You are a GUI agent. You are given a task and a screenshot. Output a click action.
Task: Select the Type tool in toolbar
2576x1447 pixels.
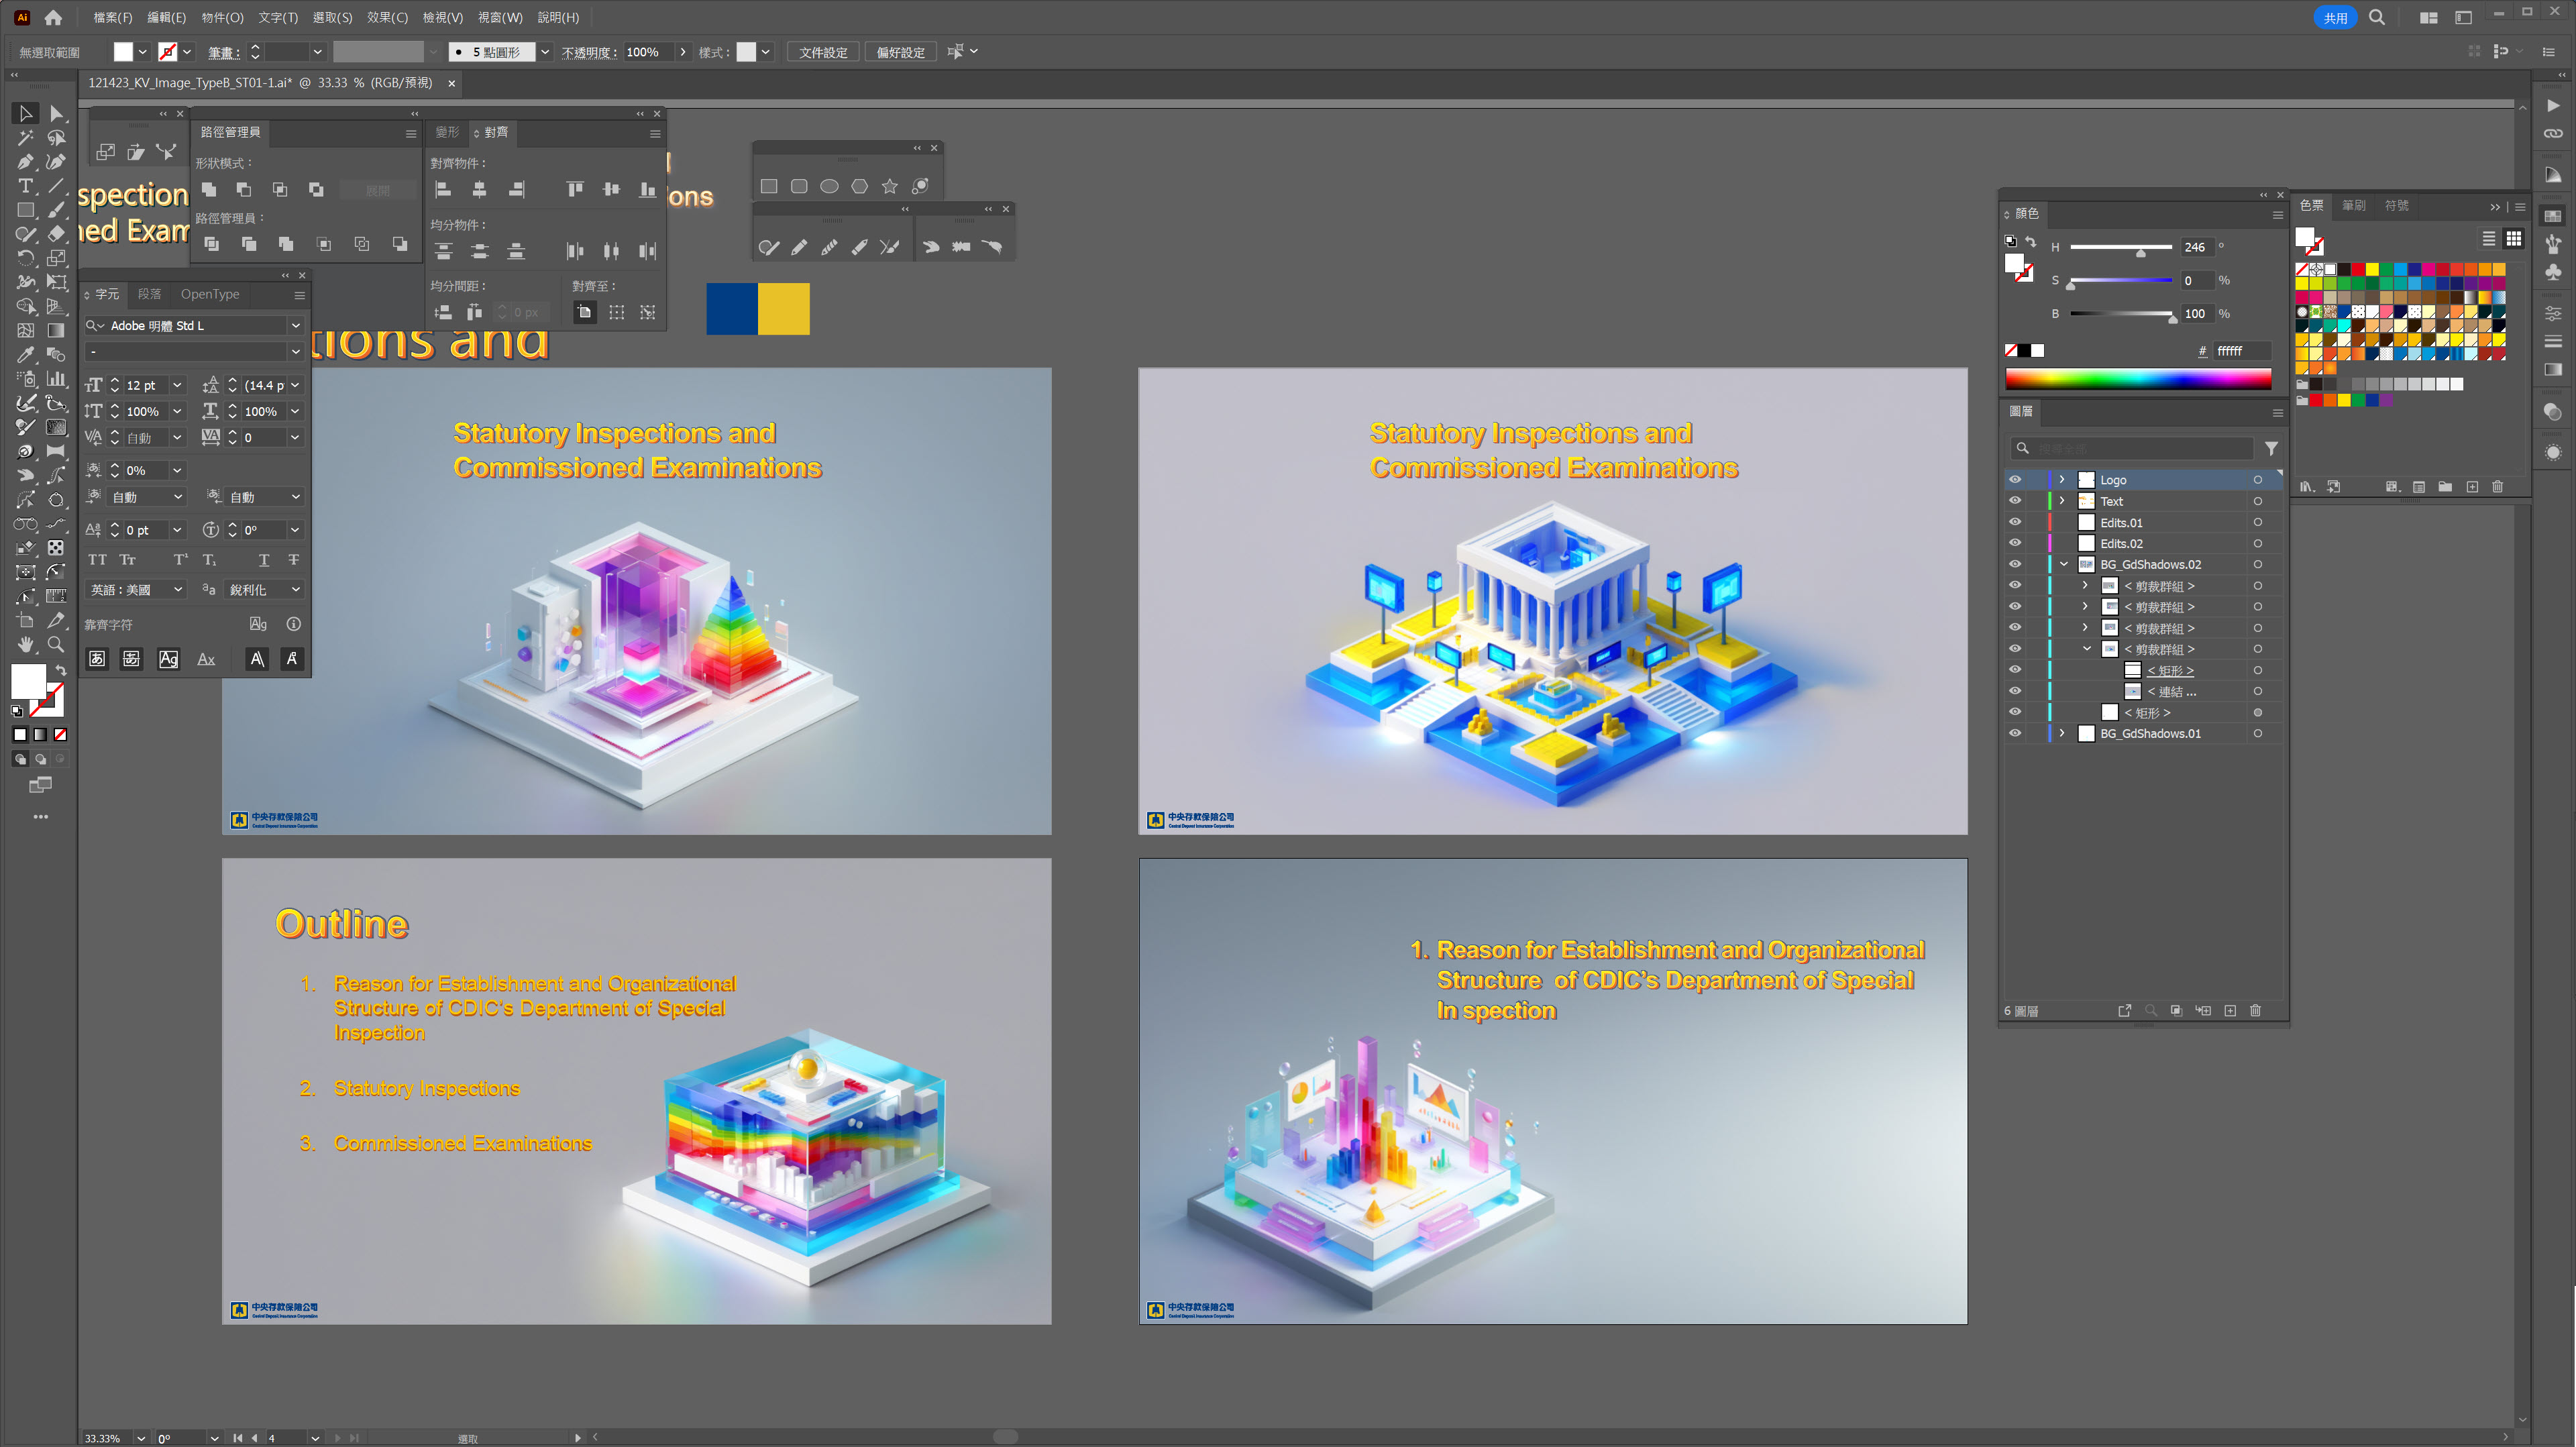pos(25,186)
